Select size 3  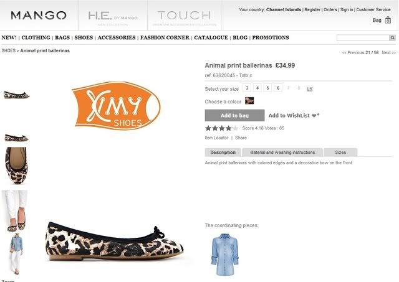click(247, 88)
